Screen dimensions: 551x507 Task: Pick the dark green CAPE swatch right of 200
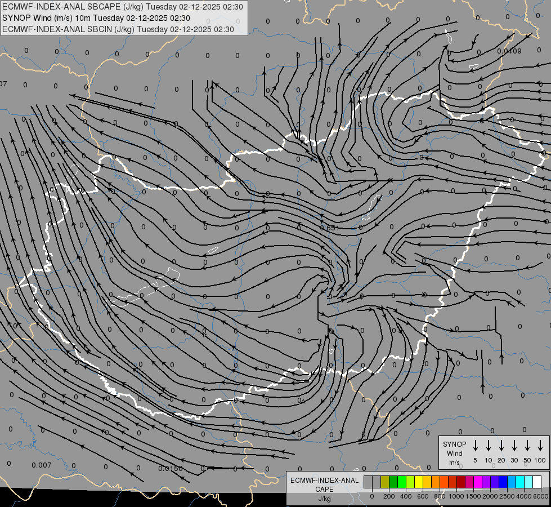coord(393,482)
